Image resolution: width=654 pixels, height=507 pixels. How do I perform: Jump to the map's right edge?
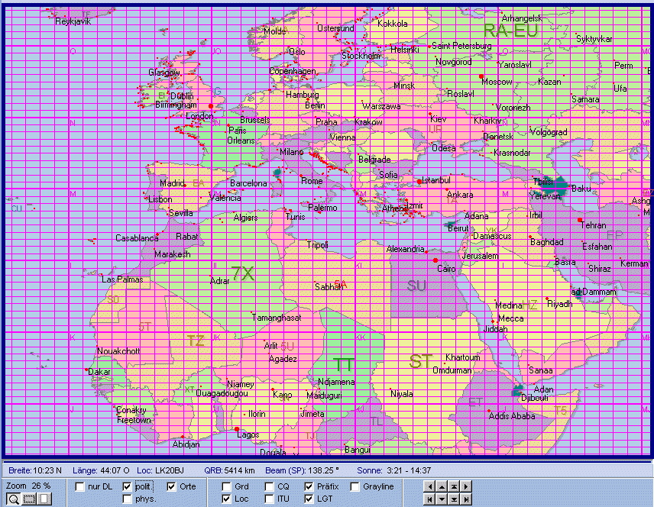tap(466, 499)
